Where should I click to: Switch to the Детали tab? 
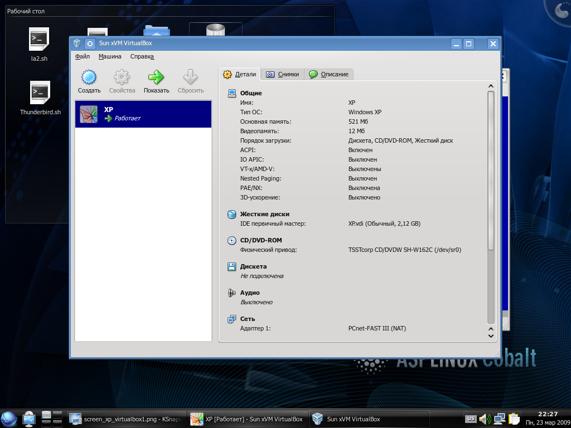(240, 74)
